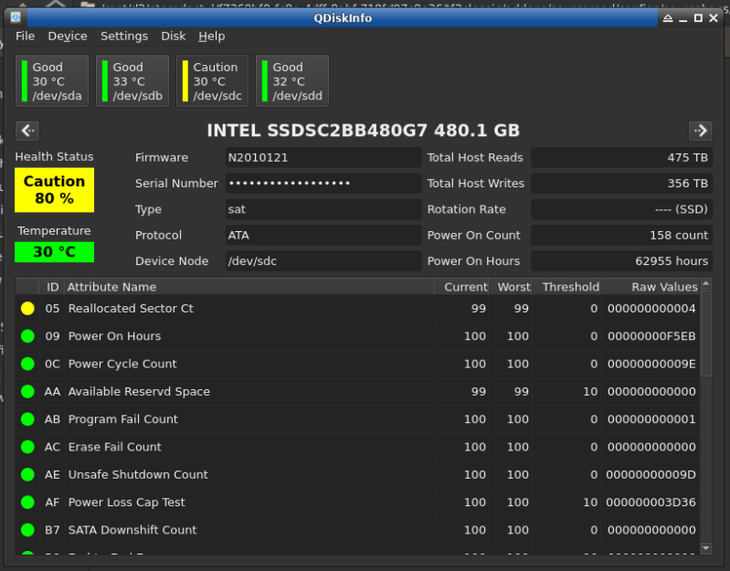Click the Device Node field /dev/sdc
The image size is (730, 571).
tap(323, 261)
